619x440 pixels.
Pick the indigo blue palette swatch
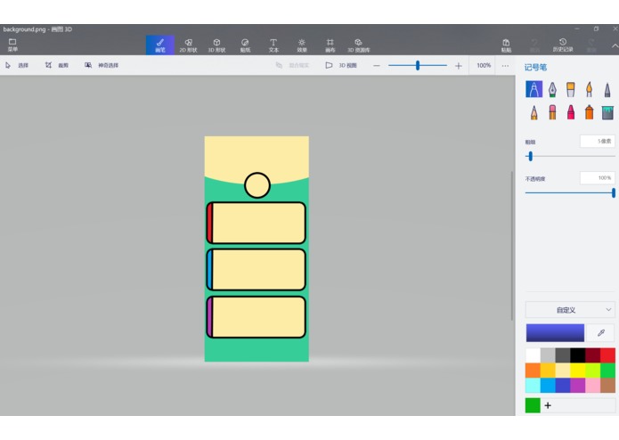pyautogui.click(x=563, y=385)
